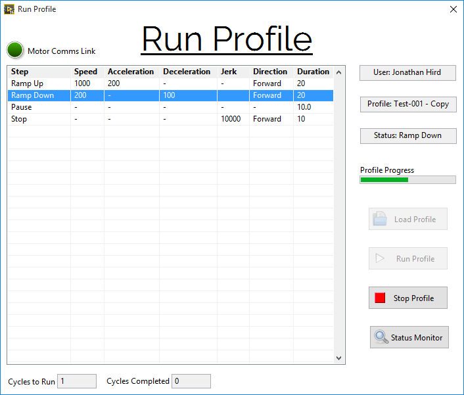This screenshot has height=395, width=464.
Task: Click the Motor Comms Link label
Action: pyautogui.click(x=62, y=51)
